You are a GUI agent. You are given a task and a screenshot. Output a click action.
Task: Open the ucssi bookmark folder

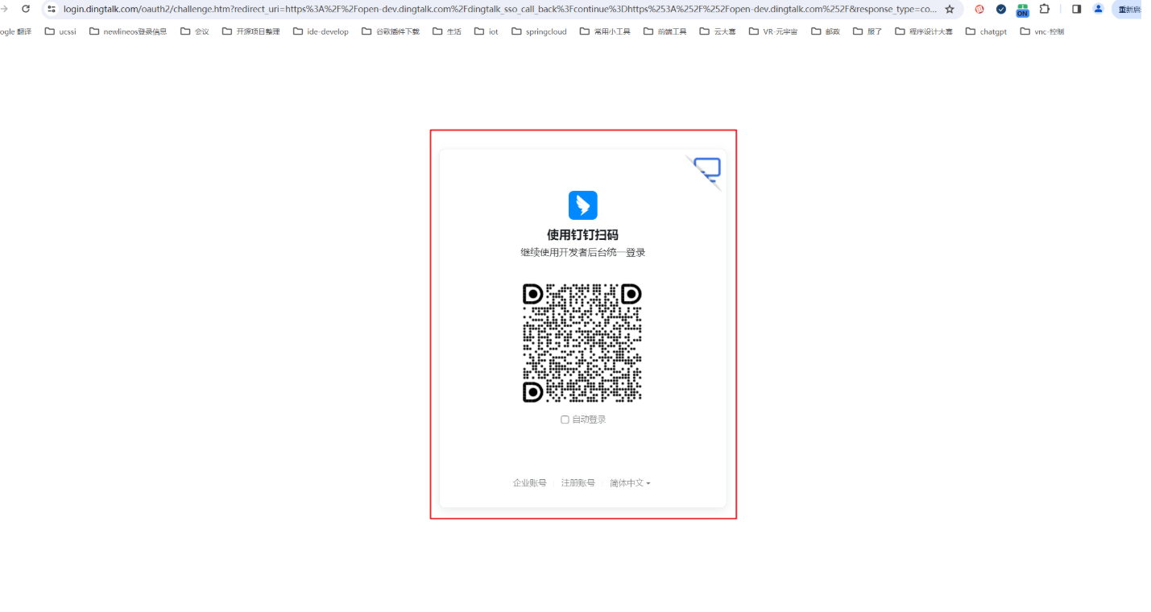[x=60, y=31]
